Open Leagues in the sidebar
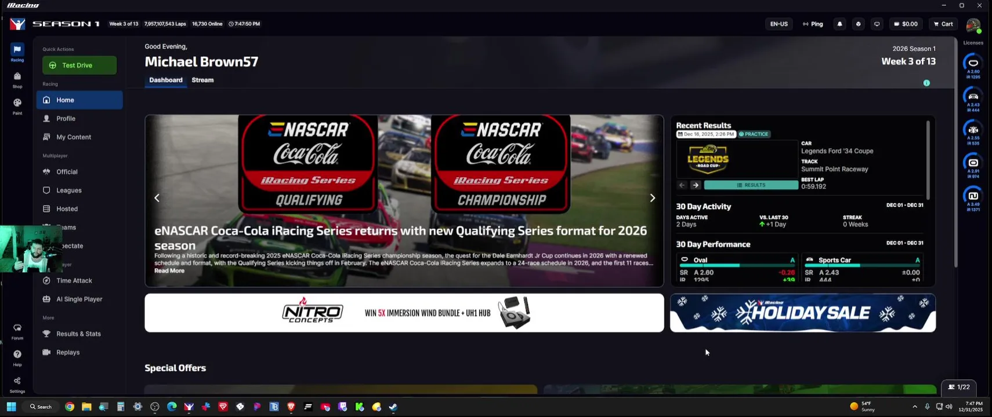Viewport: 992px width, 417px height. pyautogui.click(x=79, y=191)
